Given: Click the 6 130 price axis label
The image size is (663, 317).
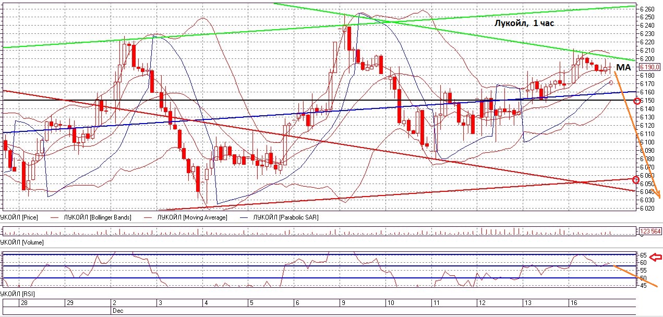Looking at the screenshot, I should [647, 117].
